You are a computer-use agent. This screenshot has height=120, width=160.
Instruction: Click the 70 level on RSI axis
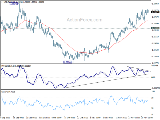[x=153, y=98]
